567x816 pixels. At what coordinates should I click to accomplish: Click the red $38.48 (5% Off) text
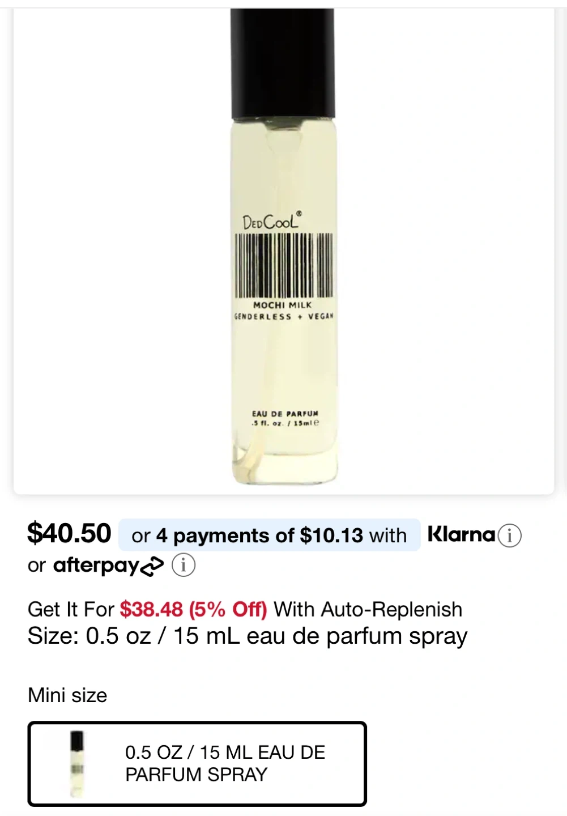pos(193,609)
